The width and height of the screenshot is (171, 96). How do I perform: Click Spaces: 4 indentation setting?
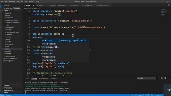(141, 95)
